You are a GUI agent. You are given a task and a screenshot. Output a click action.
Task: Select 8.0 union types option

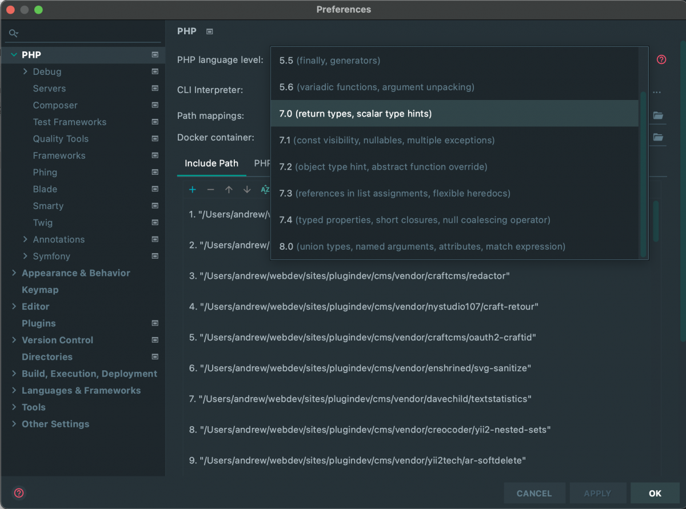(x=454, y=246)
